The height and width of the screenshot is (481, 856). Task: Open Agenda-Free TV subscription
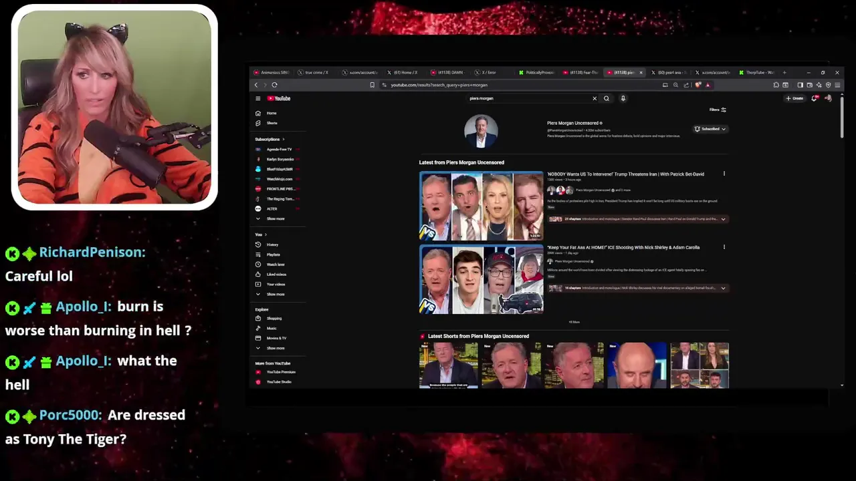point(279,150)
